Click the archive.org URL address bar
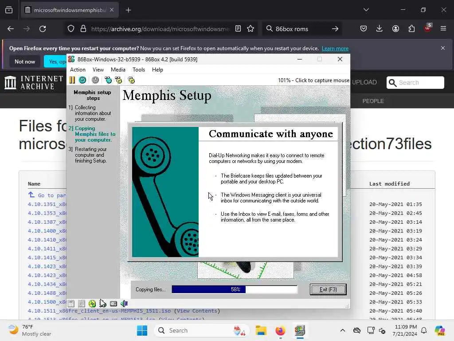454x341 pixels. 160,29
